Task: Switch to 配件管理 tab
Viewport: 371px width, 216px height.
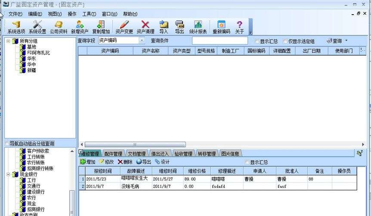Action: 113,154
